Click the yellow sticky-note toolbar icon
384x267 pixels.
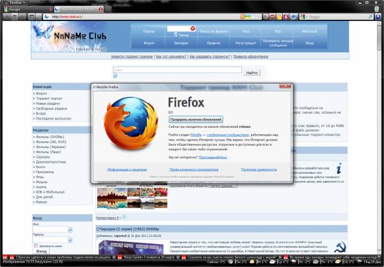coord(279,17)
